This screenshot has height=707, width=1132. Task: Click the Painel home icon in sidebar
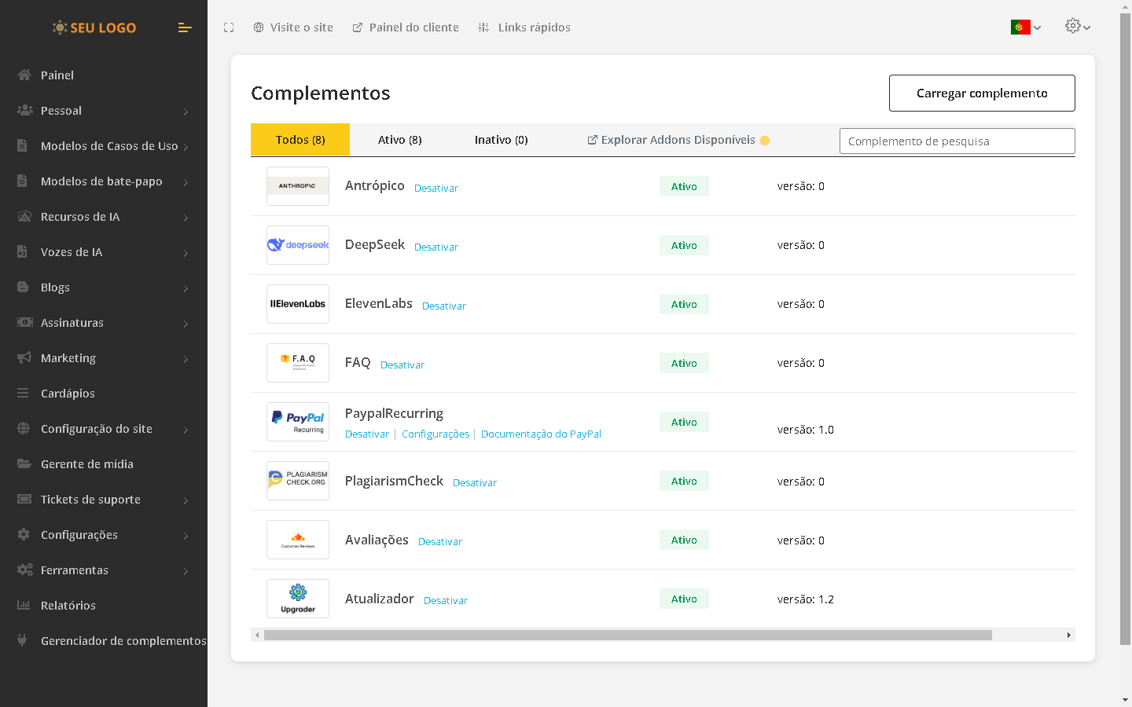click(24, 75)
